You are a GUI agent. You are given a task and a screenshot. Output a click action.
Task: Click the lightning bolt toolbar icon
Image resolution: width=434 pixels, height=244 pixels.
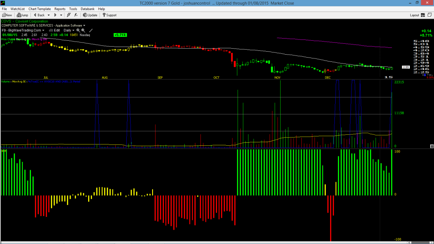click(69, 15)
